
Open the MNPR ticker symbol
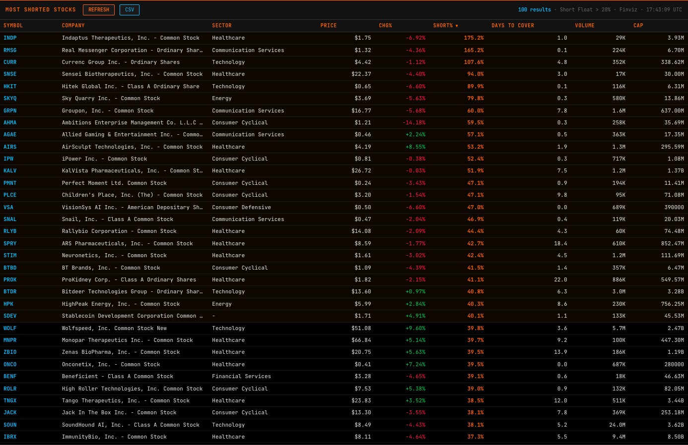point(10,340)
